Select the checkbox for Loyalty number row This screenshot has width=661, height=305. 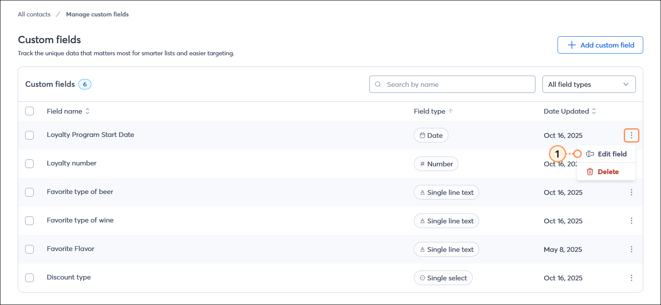(x=29, y=163)
